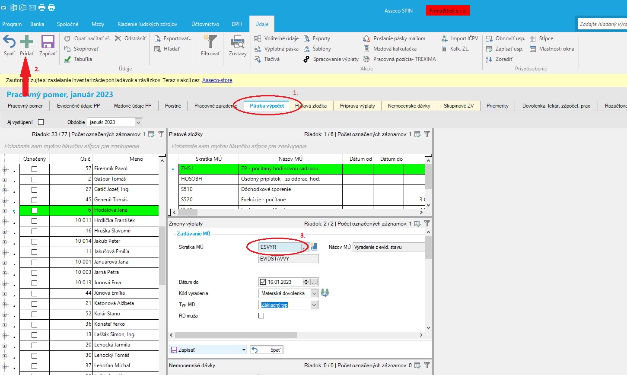
Task: Open Dátum do calendar ellipsis button
Action: [314, 282]
